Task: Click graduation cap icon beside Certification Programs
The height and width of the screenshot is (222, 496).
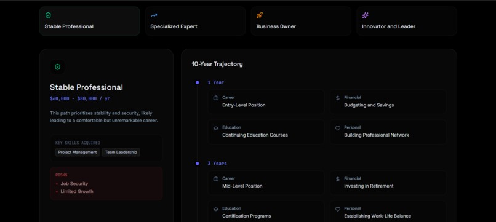Action: (x=216, y=209)
